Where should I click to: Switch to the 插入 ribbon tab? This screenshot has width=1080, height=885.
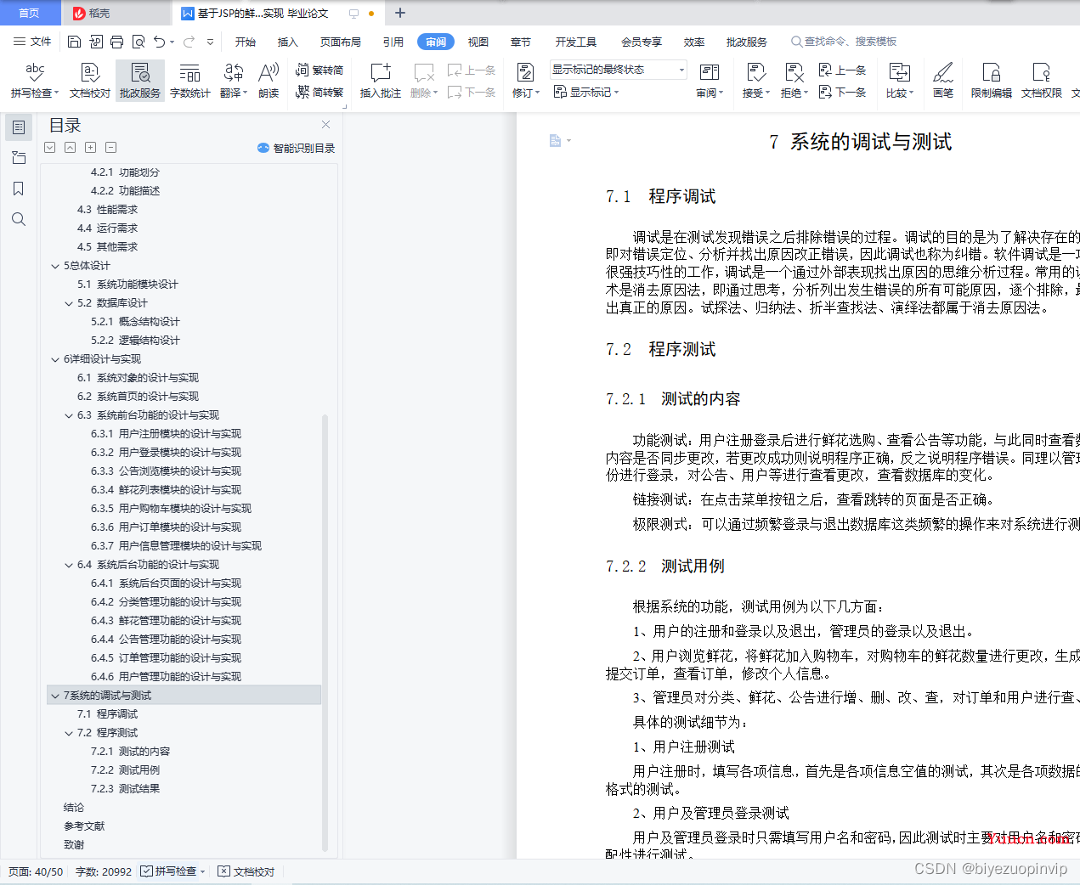(x=288, y=42)
